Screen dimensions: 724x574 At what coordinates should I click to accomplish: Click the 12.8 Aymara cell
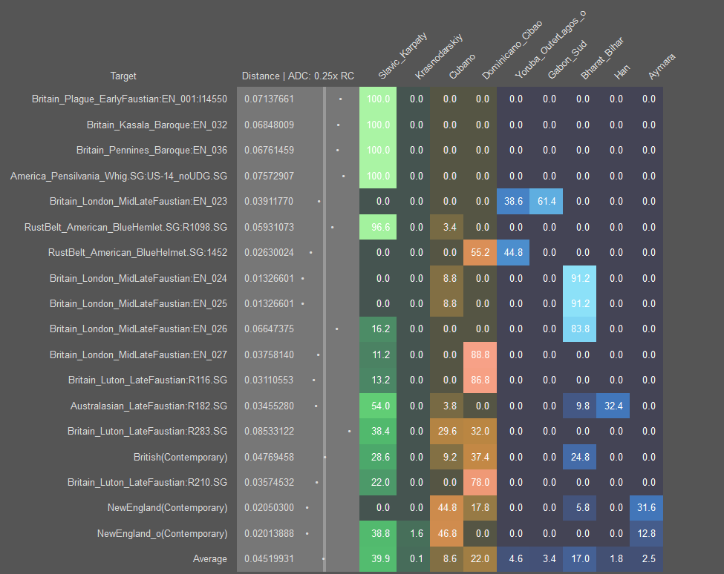(x=647, y=534)
